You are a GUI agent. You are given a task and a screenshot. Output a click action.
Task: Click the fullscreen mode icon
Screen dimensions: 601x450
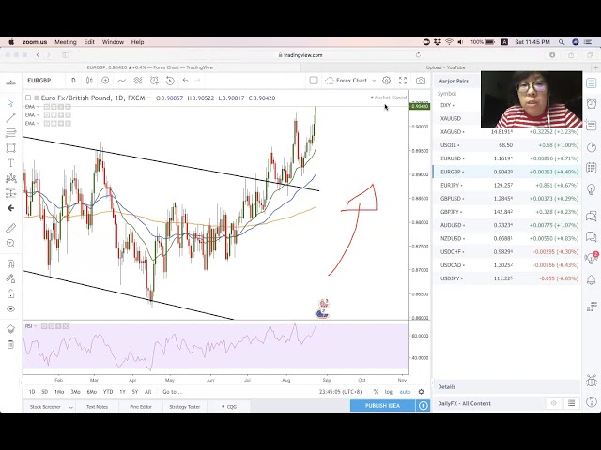(x=403, y=81)
